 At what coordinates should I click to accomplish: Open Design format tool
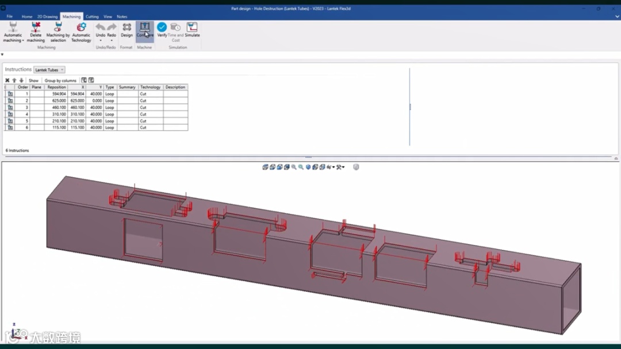pyautogui.click(x=126, y=30)
